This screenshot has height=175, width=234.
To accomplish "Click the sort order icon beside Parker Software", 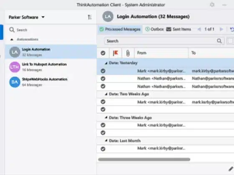I will click(x=89, y=17).
